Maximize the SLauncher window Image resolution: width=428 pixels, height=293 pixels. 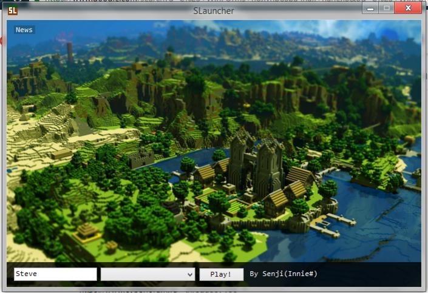[x=386, y=8]
